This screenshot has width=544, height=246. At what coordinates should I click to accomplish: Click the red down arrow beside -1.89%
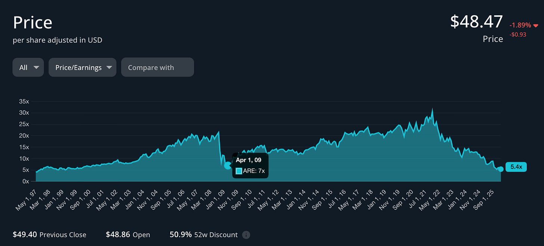click(536, 25)
